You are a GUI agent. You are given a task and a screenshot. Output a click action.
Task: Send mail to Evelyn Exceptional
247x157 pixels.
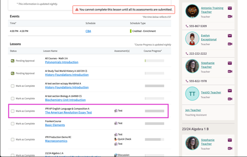coord(230,36)
